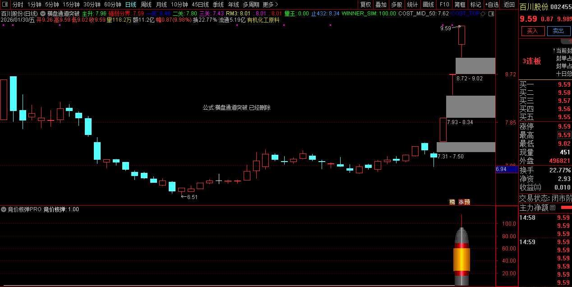Switch to 季线 quarterly chart

218,5
